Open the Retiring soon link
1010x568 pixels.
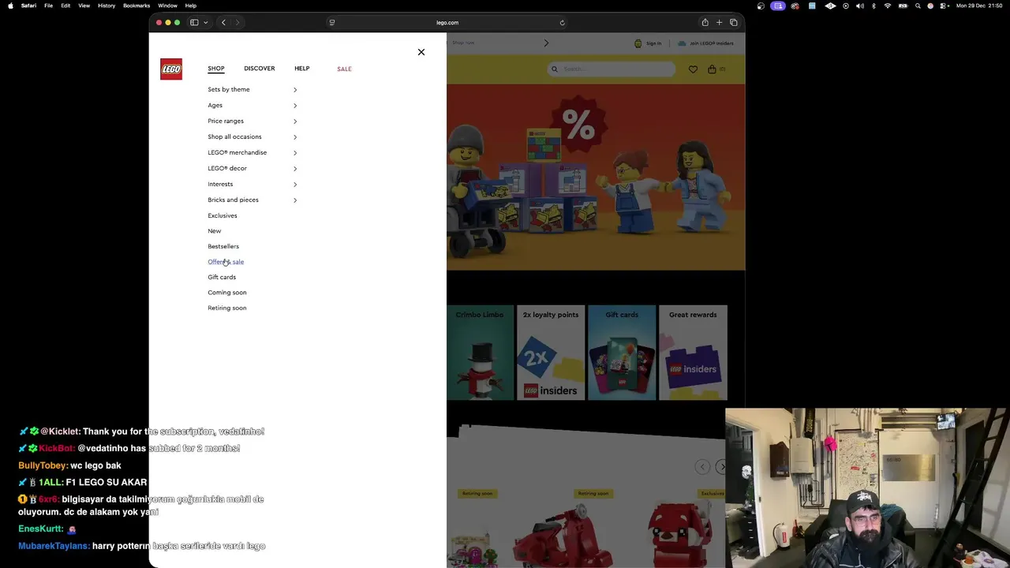(x=227, y=308)
